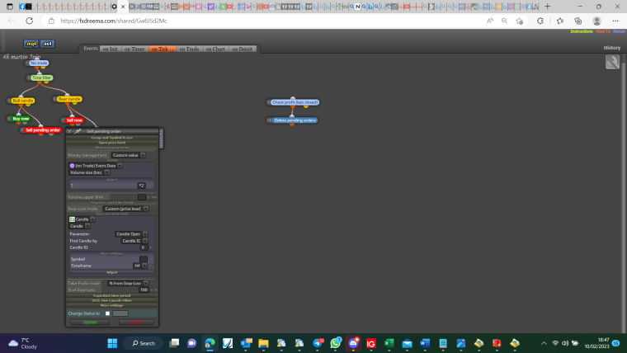Open the Parameter Candle Open dropdown
The image size is (627, 353).
(x=131, y=234)
